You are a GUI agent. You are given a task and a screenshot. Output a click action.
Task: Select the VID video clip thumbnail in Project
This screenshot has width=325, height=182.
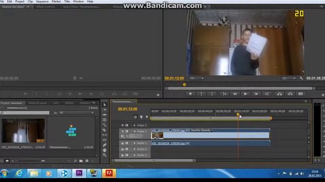[23, 130]
